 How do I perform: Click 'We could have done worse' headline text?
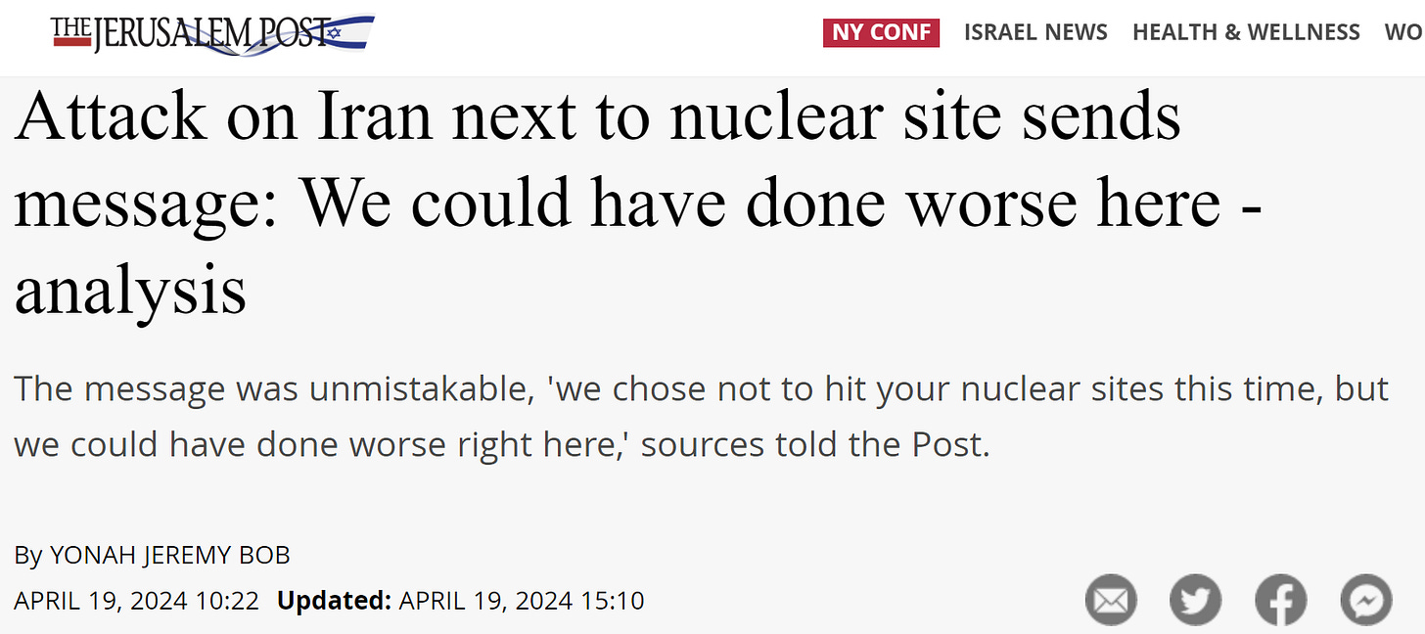click(x=758, y=204)
